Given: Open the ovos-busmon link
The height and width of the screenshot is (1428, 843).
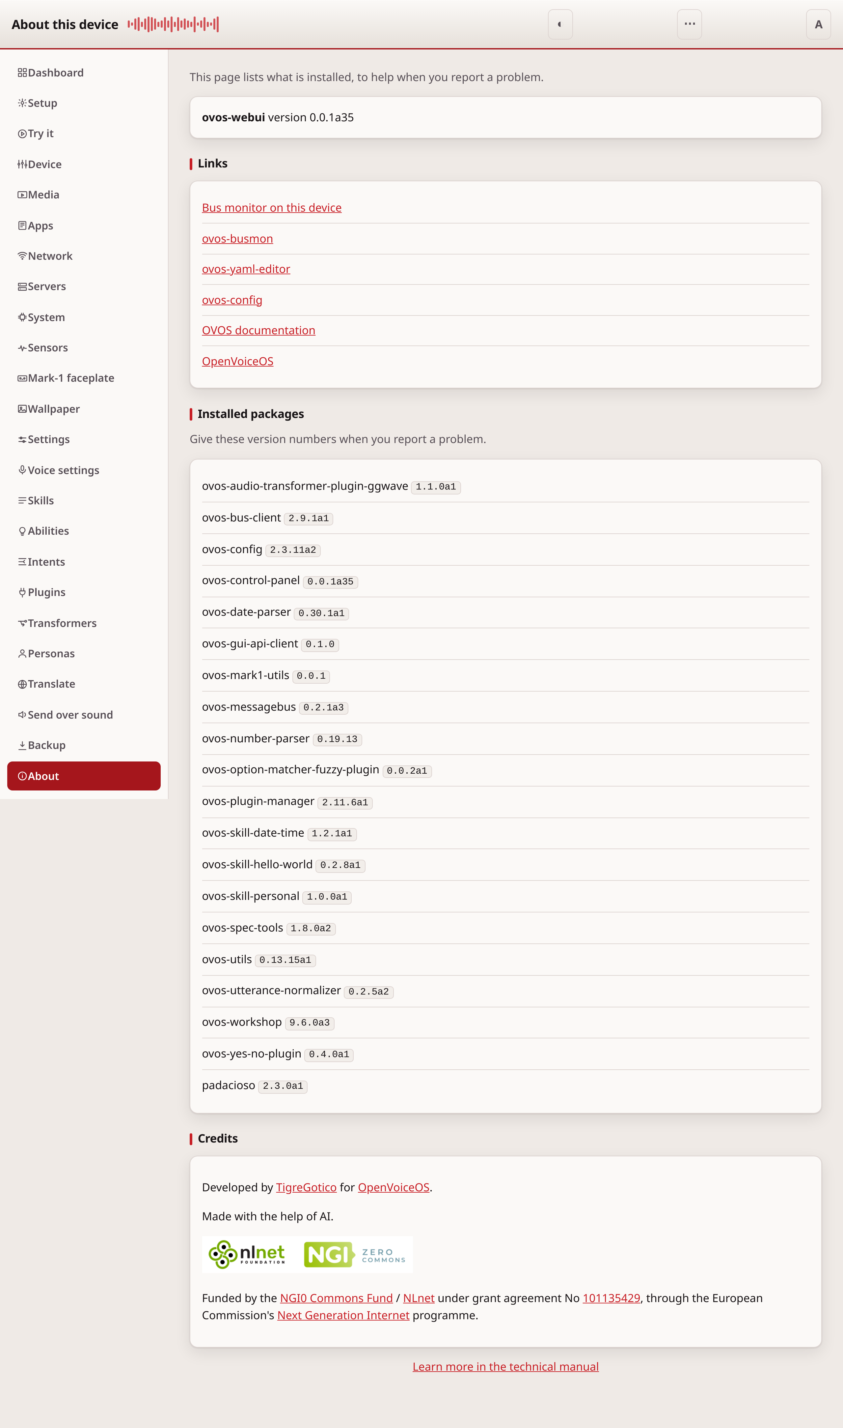Looking at the screenshot, I should pos(237,239).
